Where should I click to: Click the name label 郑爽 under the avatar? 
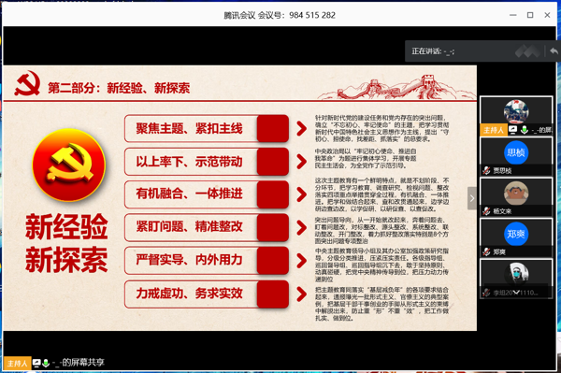pyautogui.click(x=499, y=252)
